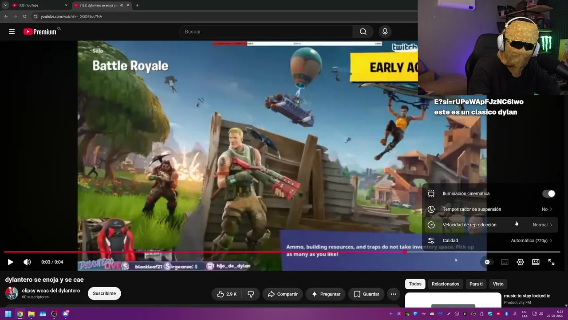Toggle subtitles in the player
Viewport: 568px width, 320px height.
coord(505,262)
